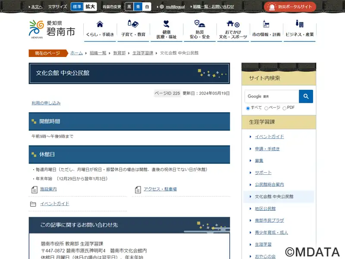This screenshot has width=345, height=259.
Task: Expand the イベントガイド sidebar item
Action: [251, 137]
